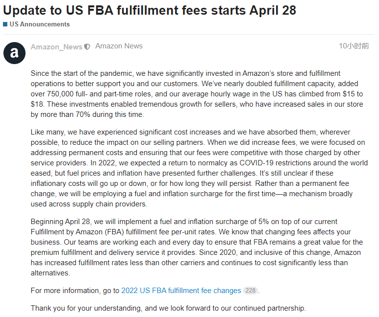
Task: Click the 228 link click-count badge
Action: pyautogui.click(x=251, y=291)
